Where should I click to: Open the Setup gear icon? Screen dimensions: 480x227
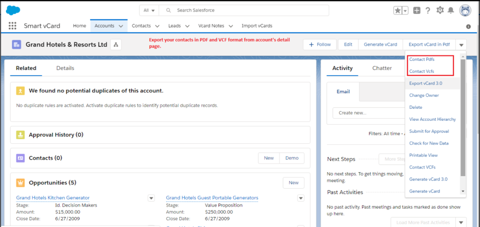point(440,10)
